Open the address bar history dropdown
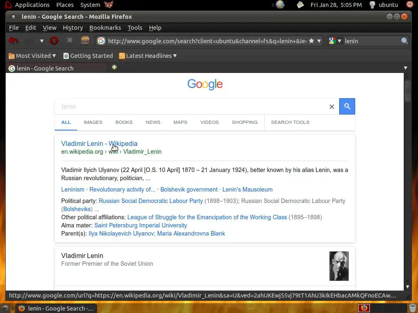This screenshot has width=418, height=313. pos(319,41)
